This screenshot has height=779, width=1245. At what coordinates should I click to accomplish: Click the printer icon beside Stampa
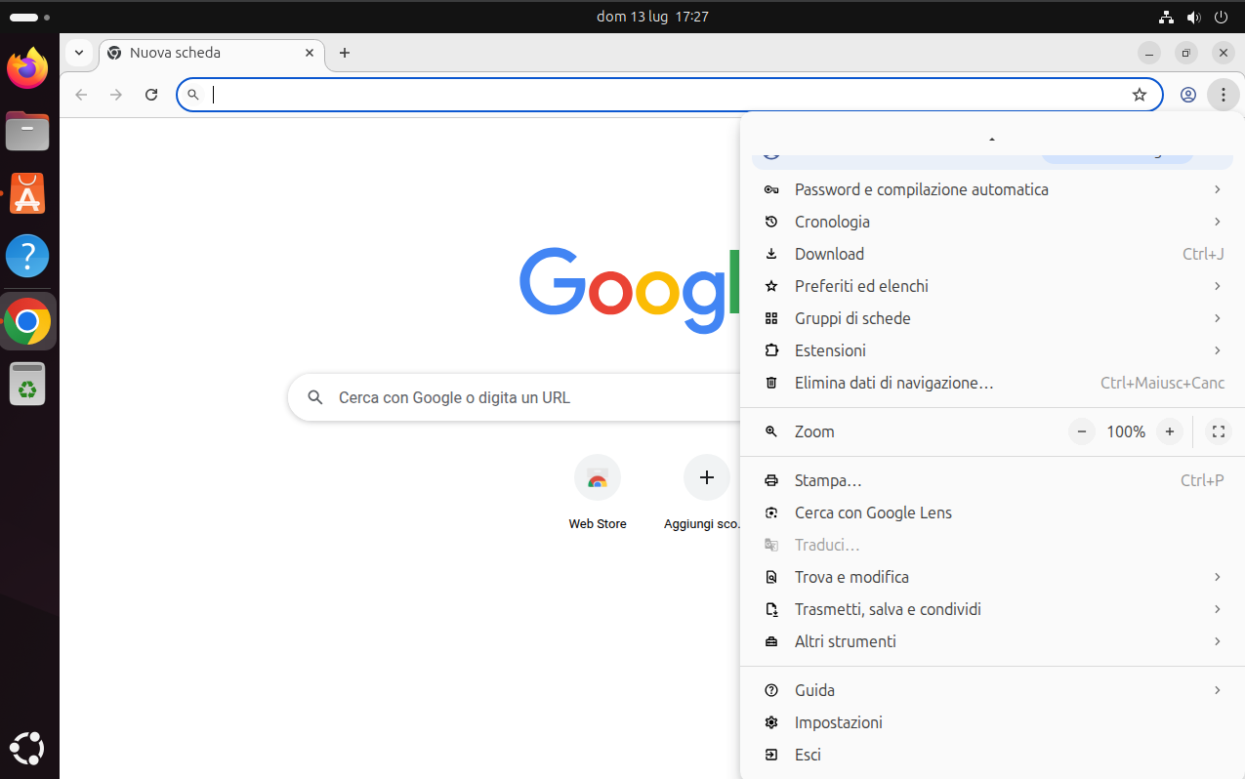[771, 480]
